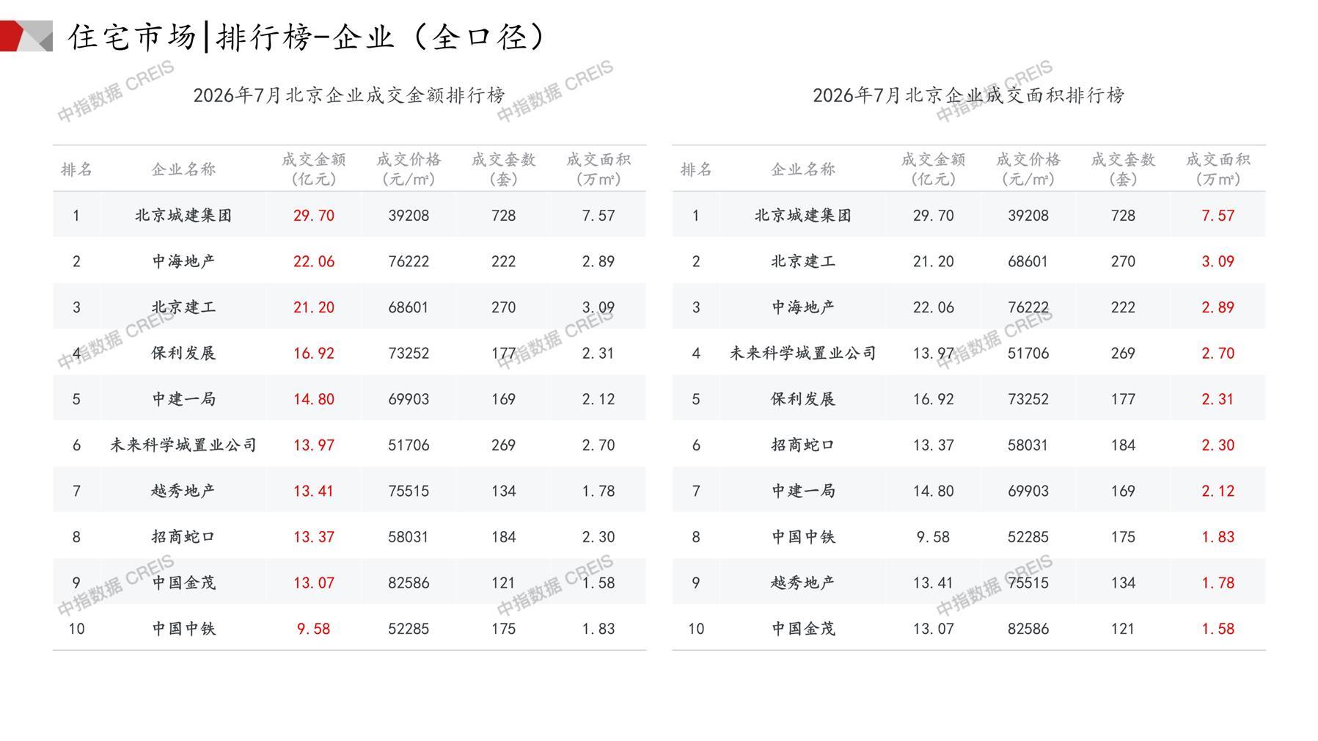
Task: Select 中国金茂 in the 成交面积排行榜 table
Action: (803, 629)
